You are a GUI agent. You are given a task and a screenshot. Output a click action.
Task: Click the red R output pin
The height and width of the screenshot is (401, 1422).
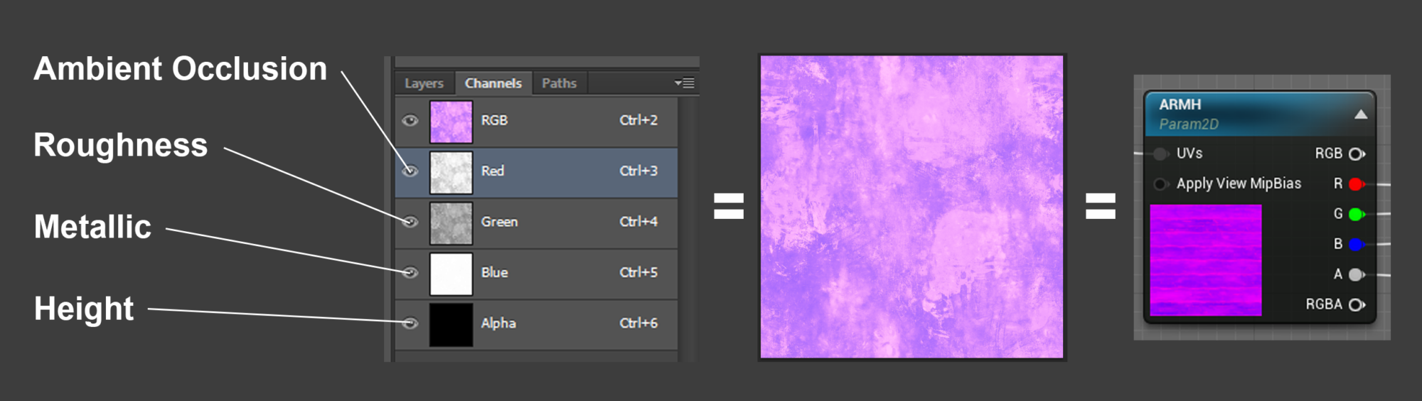(x=1356, y=184)
